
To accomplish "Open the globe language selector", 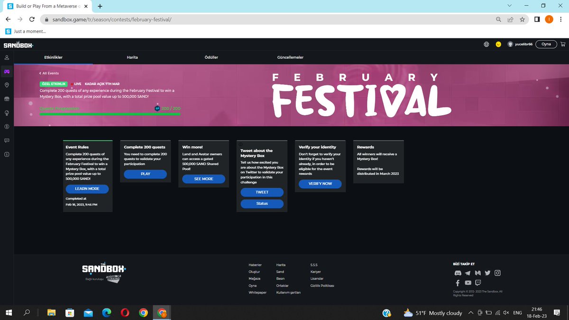I will click(486, 44).
